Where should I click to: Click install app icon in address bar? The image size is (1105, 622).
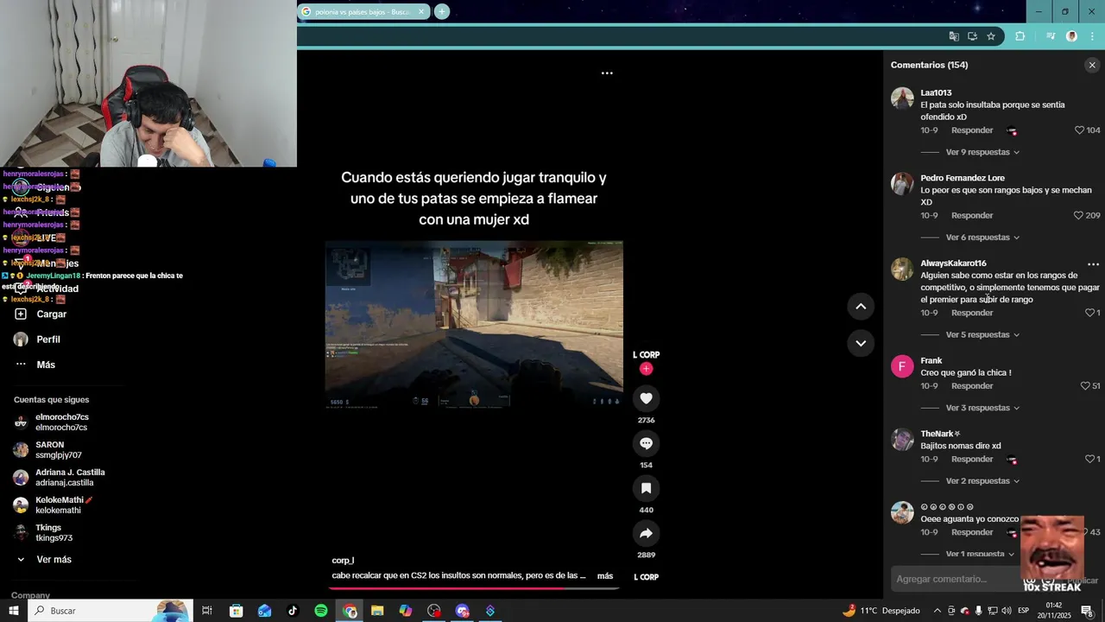tap(972, 36)
